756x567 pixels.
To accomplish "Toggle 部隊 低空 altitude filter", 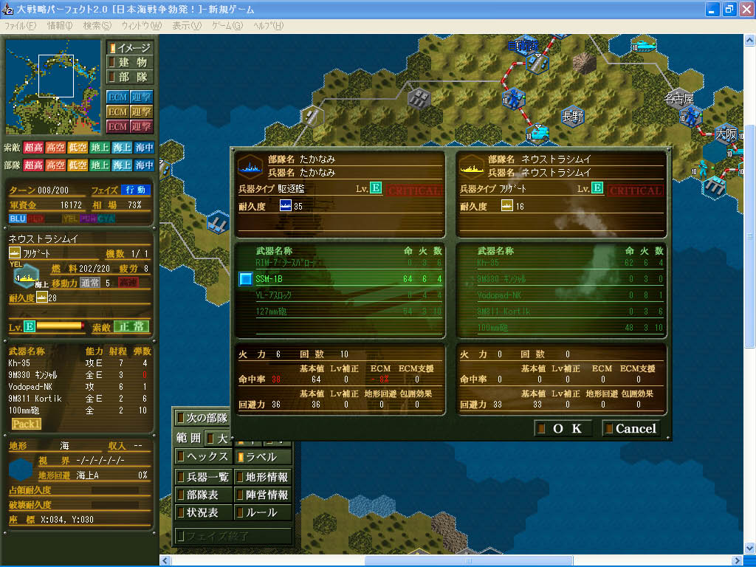I will coord(78,165).
